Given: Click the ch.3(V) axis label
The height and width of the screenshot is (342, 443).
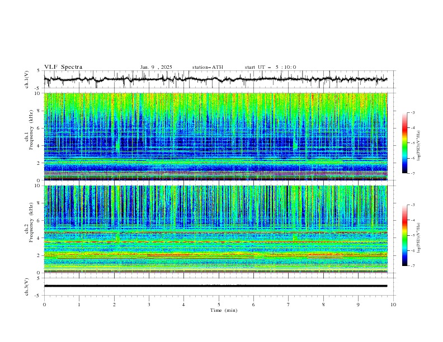Looking at the screenshot, I should tap(27, 287).
